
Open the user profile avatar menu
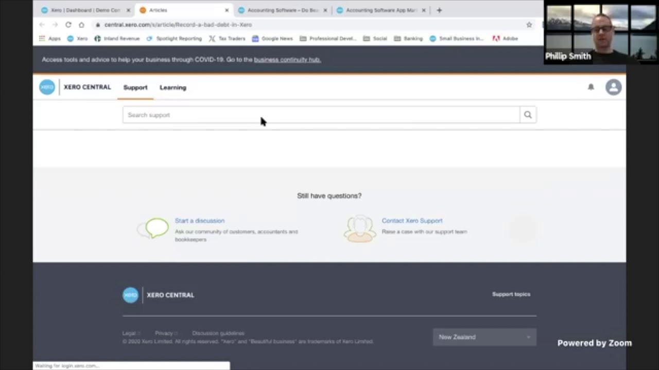pos(613,87)
